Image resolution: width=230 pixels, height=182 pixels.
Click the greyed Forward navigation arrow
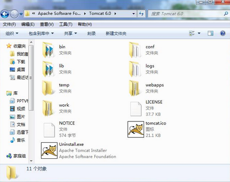pos(14,14)
